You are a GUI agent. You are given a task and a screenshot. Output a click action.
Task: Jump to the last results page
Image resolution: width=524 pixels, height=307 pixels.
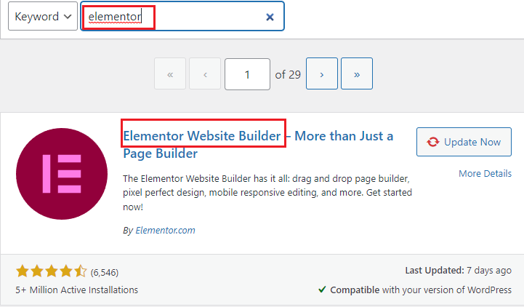click(x=357, y=74)
